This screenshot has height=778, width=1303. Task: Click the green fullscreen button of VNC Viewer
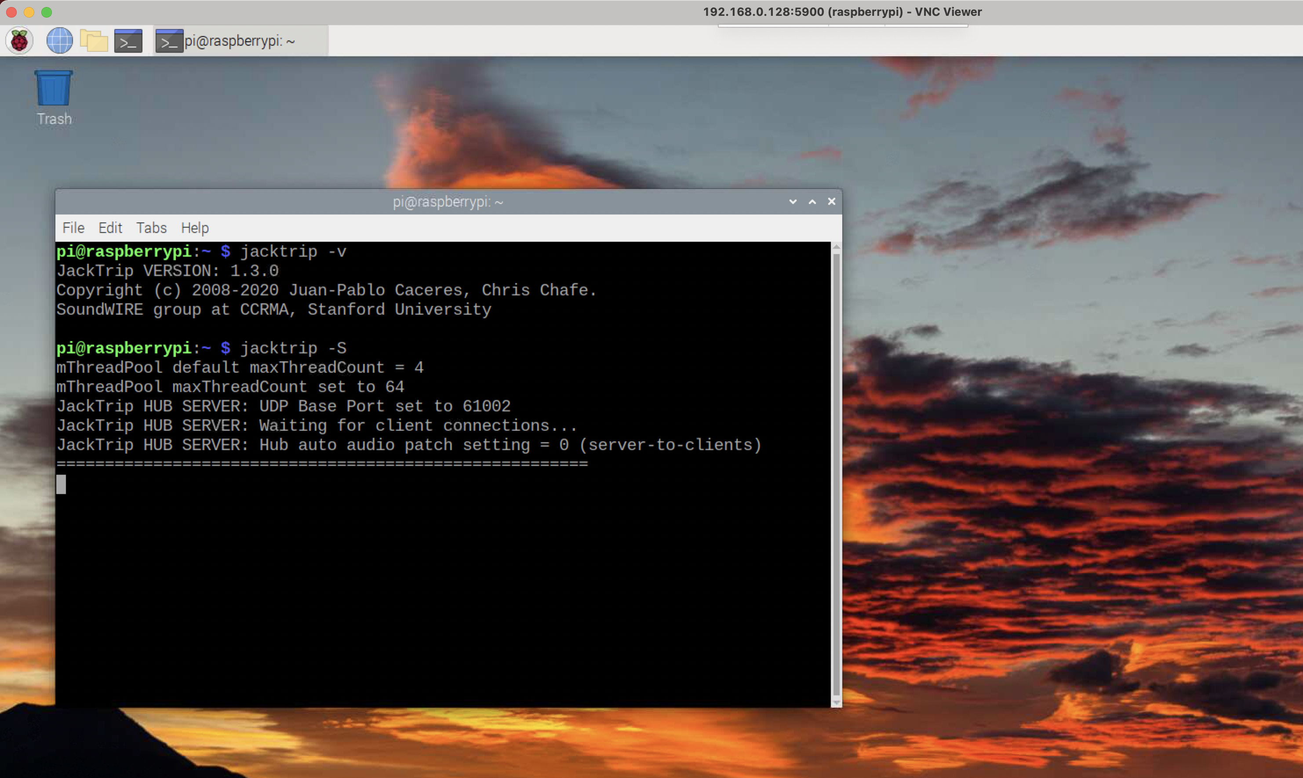coord(47,12)
